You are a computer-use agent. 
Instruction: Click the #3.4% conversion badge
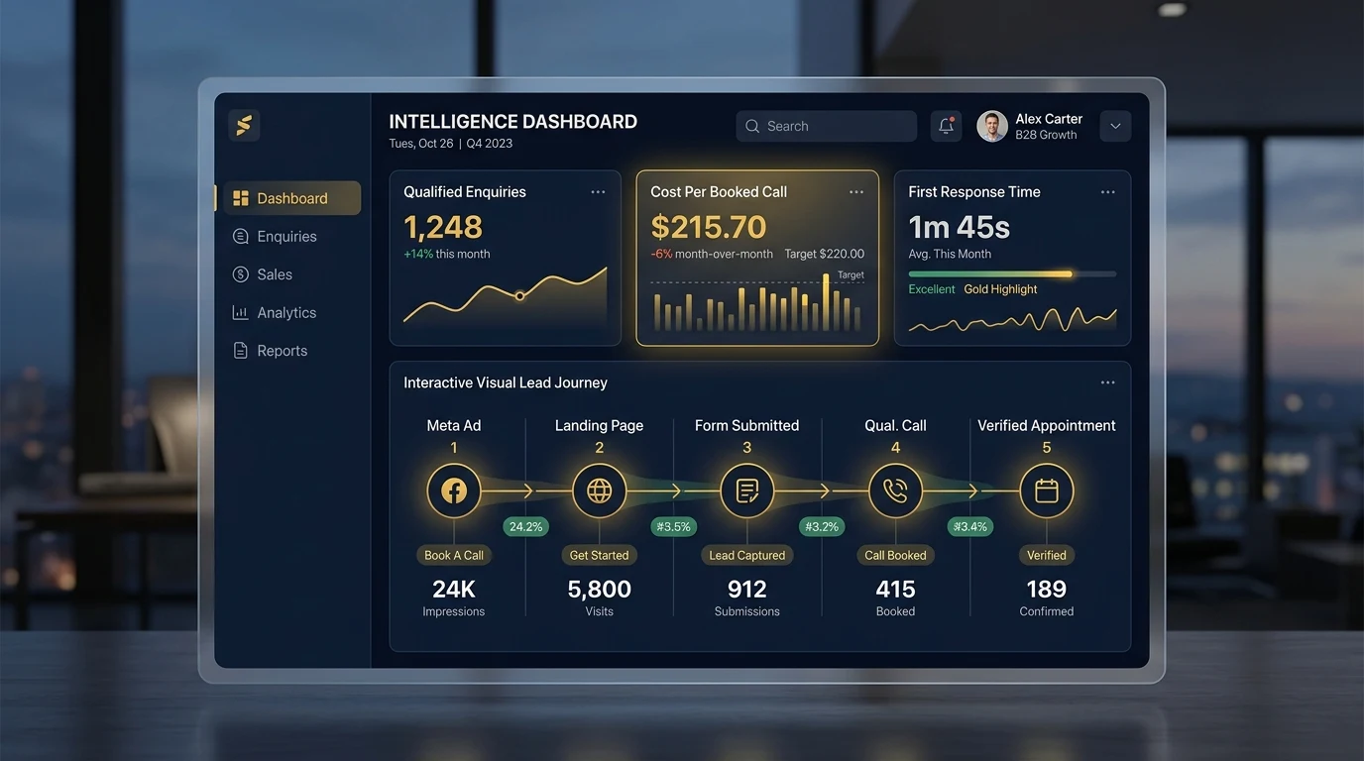pyautogui.click(x=969, y=526)
